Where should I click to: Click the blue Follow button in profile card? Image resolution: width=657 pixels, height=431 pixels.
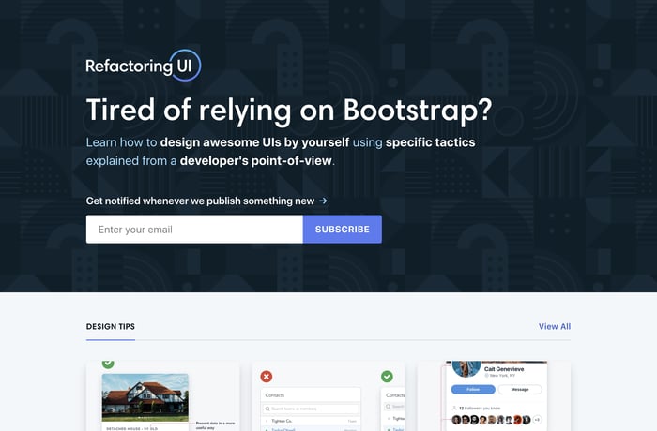[x=473, y=389]
